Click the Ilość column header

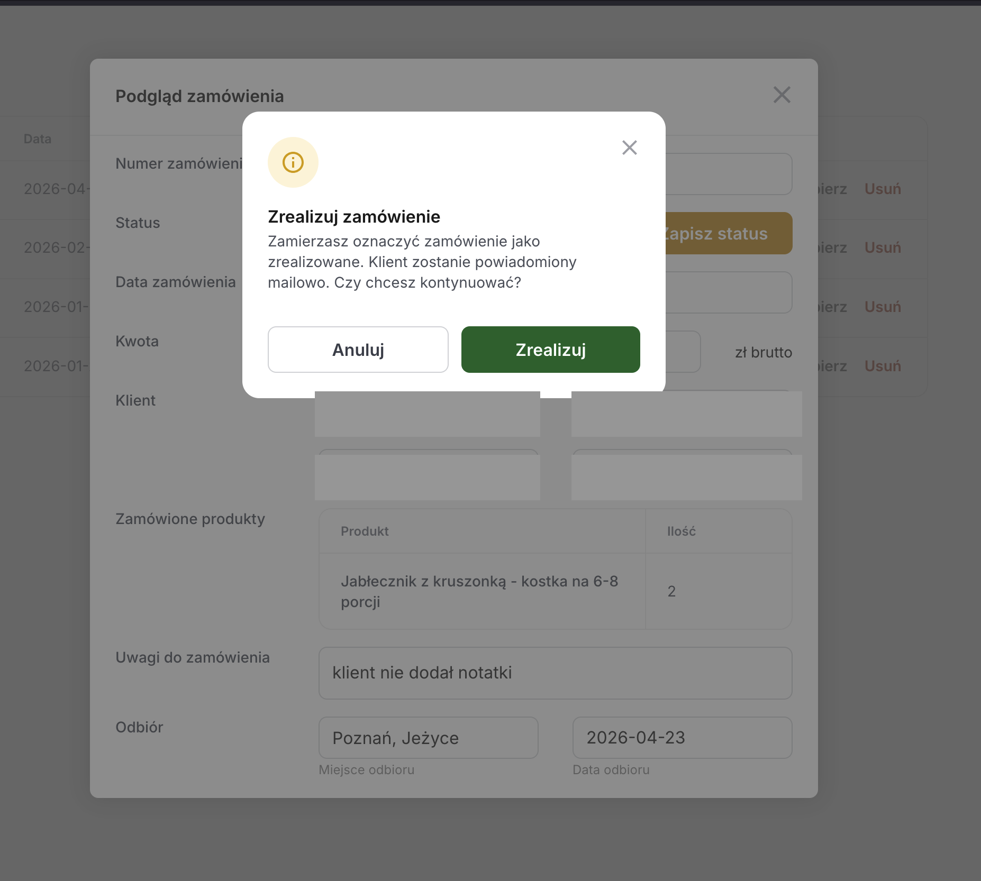pos(682,531)
